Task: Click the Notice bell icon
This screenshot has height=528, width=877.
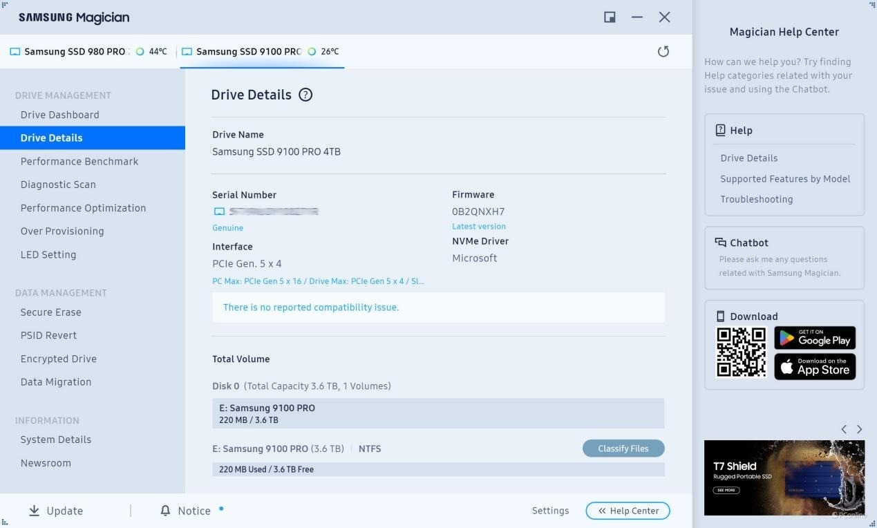Action: (x=165, y=511)
